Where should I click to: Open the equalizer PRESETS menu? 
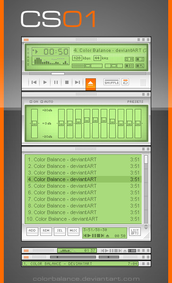pos(135,102)
